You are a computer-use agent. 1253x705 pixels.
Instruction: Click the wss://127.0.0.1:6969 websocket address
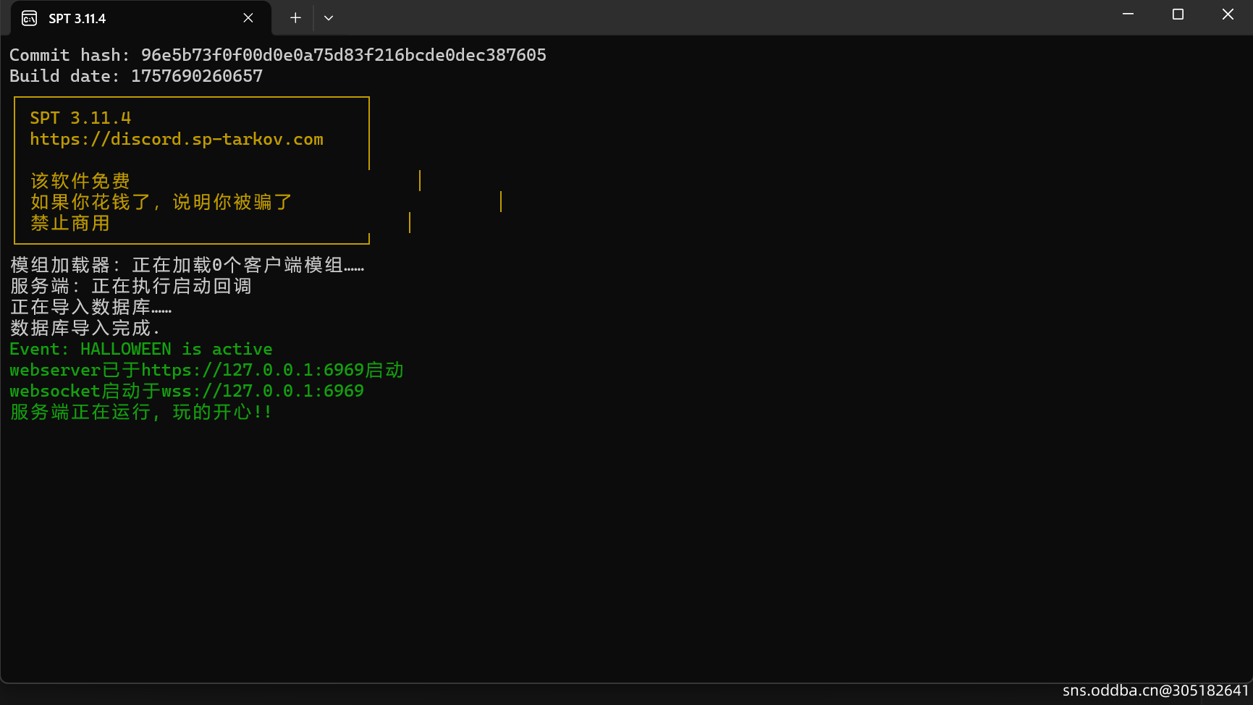pyautogui.click(x=262, y=391)
